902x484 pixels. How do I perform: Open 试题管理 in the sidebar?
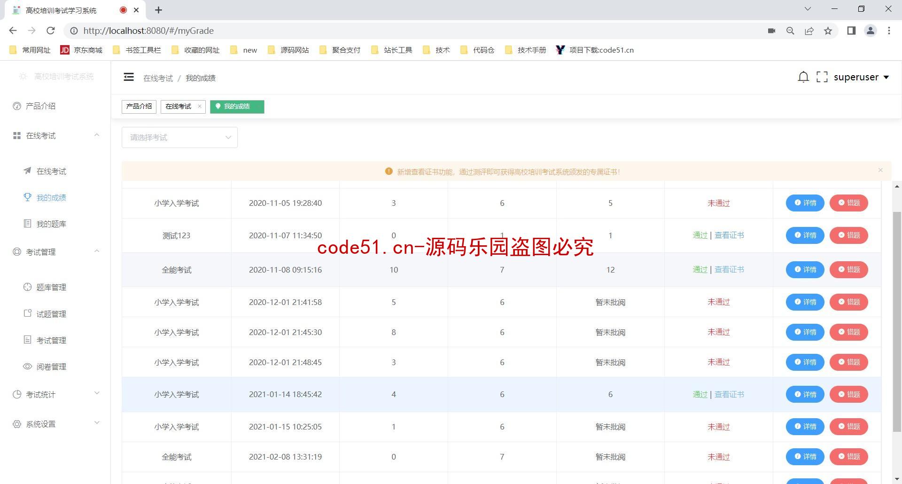[55, 314]
